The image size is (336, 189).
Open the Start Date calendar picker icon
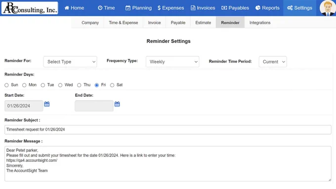coord(47,104)
